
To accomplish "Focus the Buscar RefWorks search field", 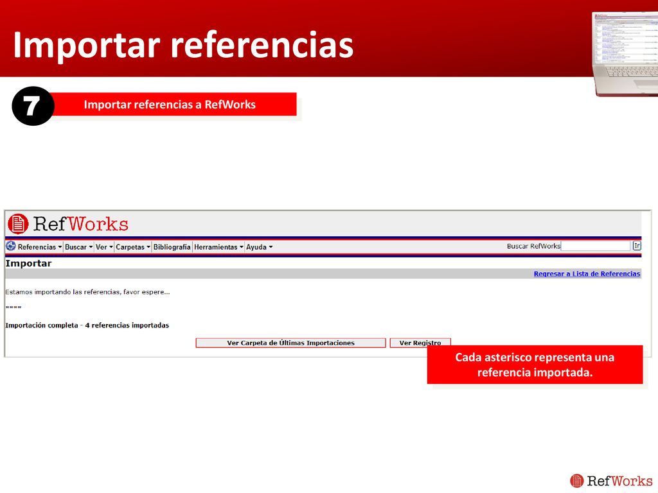I will 596,246.
